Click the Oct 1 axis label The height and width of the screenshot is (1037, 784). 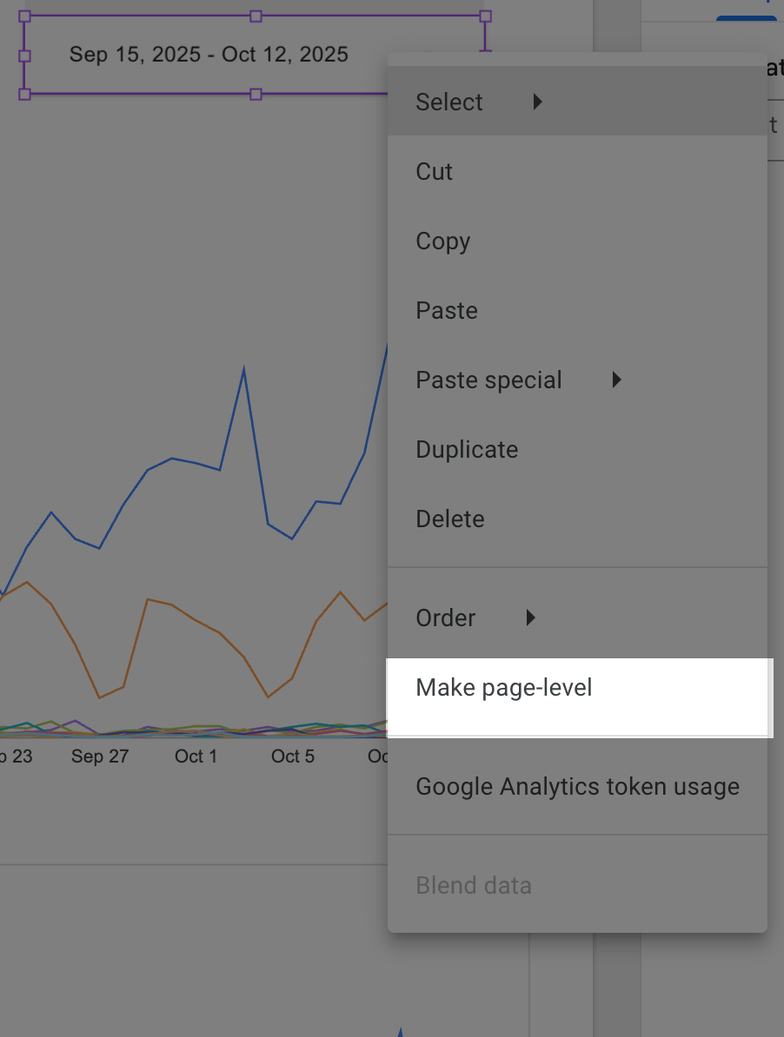click(x=196, y=756)
